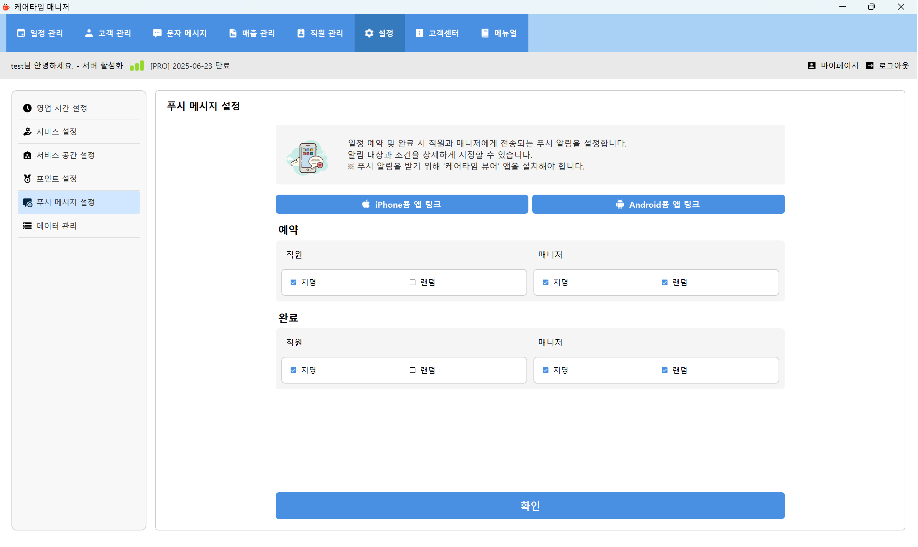Select the clock icon for 영업 시간 설정
The image size is (918, 547).
27,108
